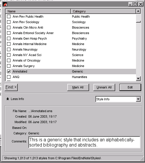
Task: Close the style manager window
Action: click(x=141, y=4)
